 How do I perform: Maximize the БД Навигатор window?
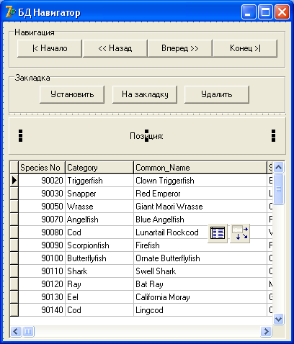(265, 12)
